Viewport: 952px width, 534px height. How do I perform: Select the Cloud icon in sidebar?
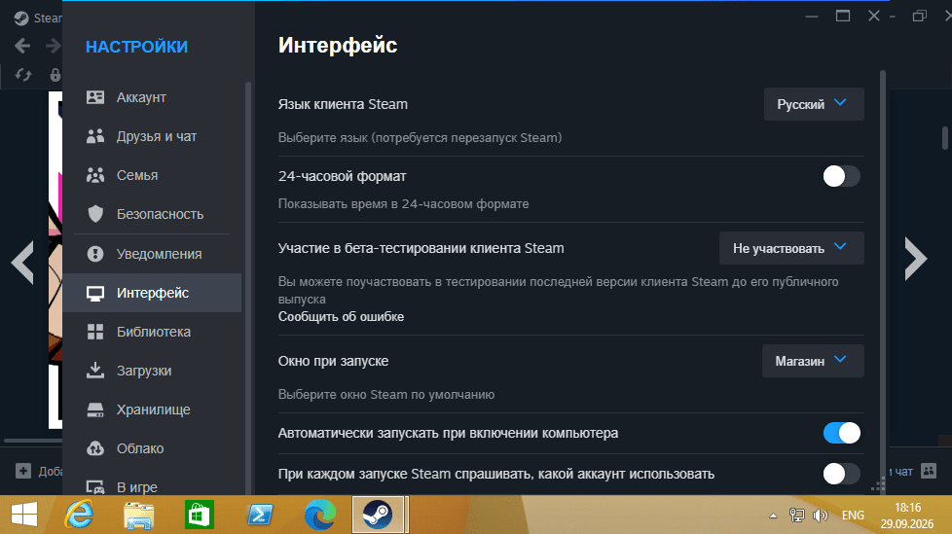point(95,448)
